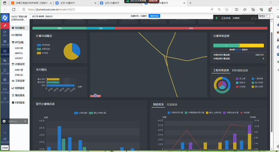The image size is (279, 152).
Task: Switch to the 月进度表 tab
Action: (172, 105)
